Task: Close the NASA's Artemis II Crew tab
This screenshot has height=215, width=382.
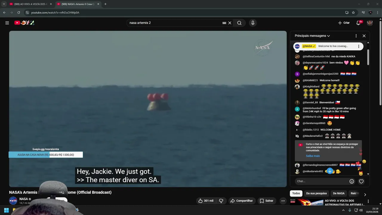Action: pyautogui.click(x=98, y=4)
